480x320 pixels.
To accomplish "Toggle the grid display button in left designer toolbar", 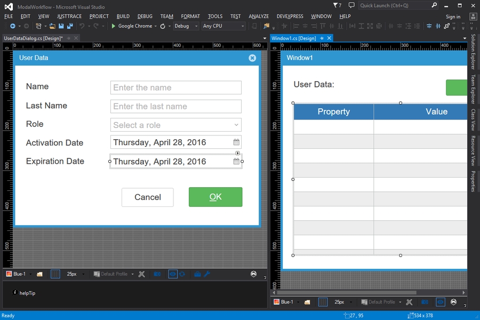I will [x=55, y=274].
